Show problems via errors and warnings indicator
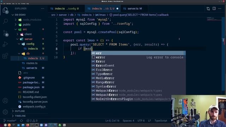Image resolution: width=226 pixels, height=127 pixels. 32,121
